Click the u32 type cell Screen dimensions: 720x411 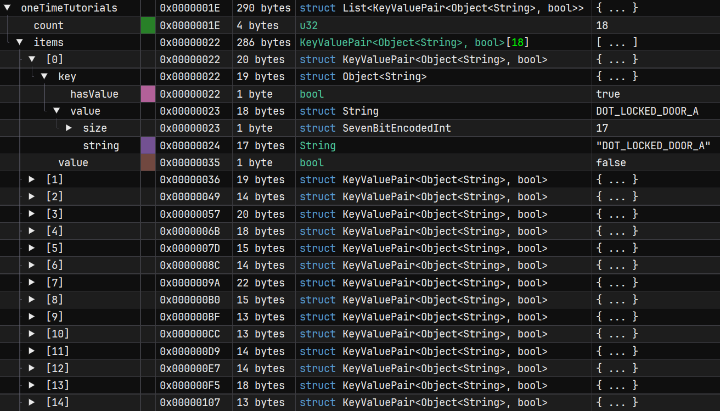click(309, 25)
